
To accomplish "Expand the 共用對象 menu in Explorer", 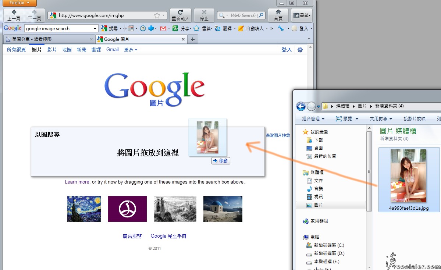I will tap(381, 119).
